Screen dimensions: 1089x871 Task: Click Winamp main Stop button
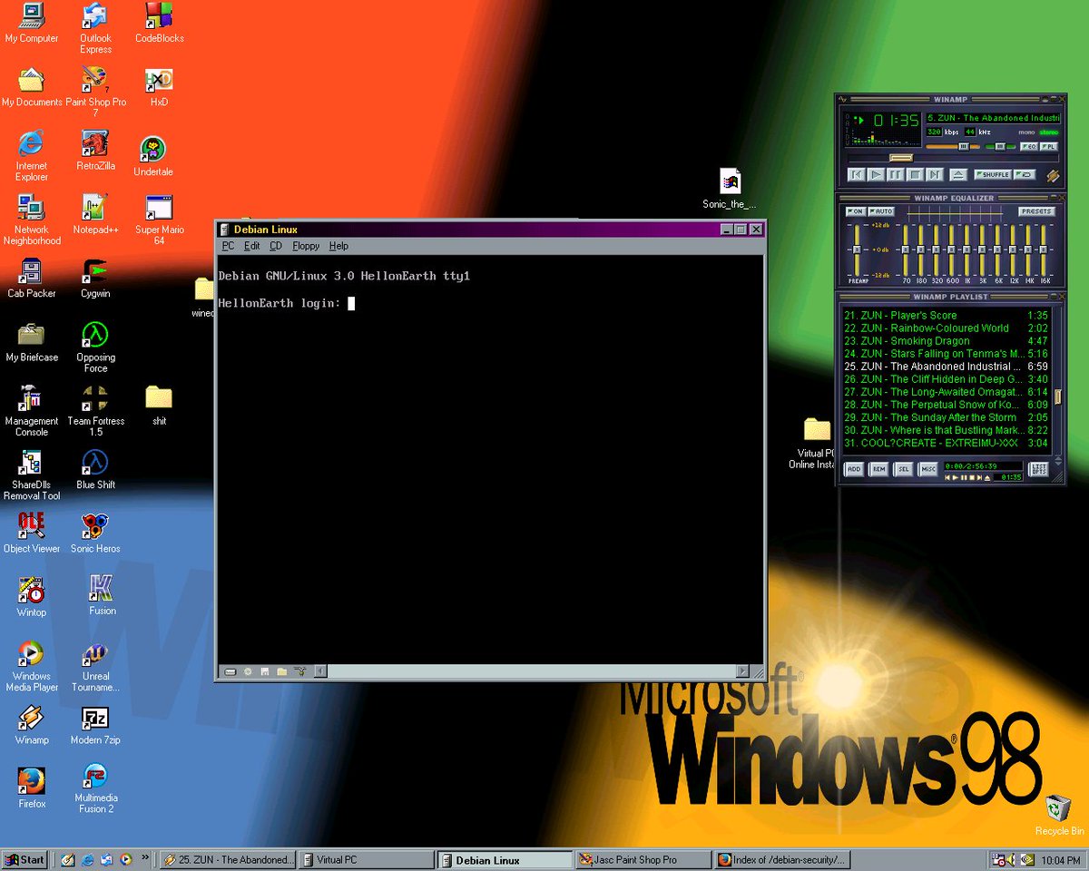tap(915, 174)
